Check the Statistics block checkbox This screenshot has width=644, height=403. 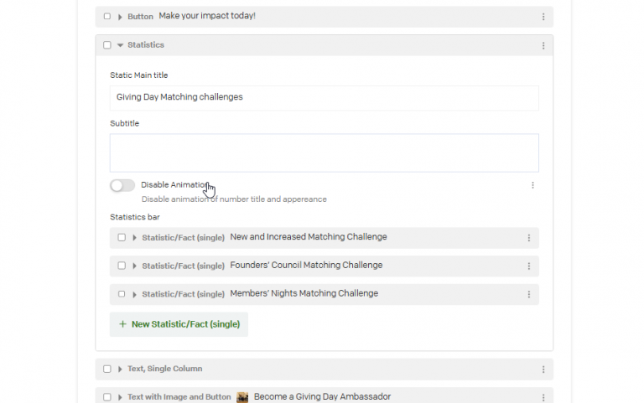(107, 45)
